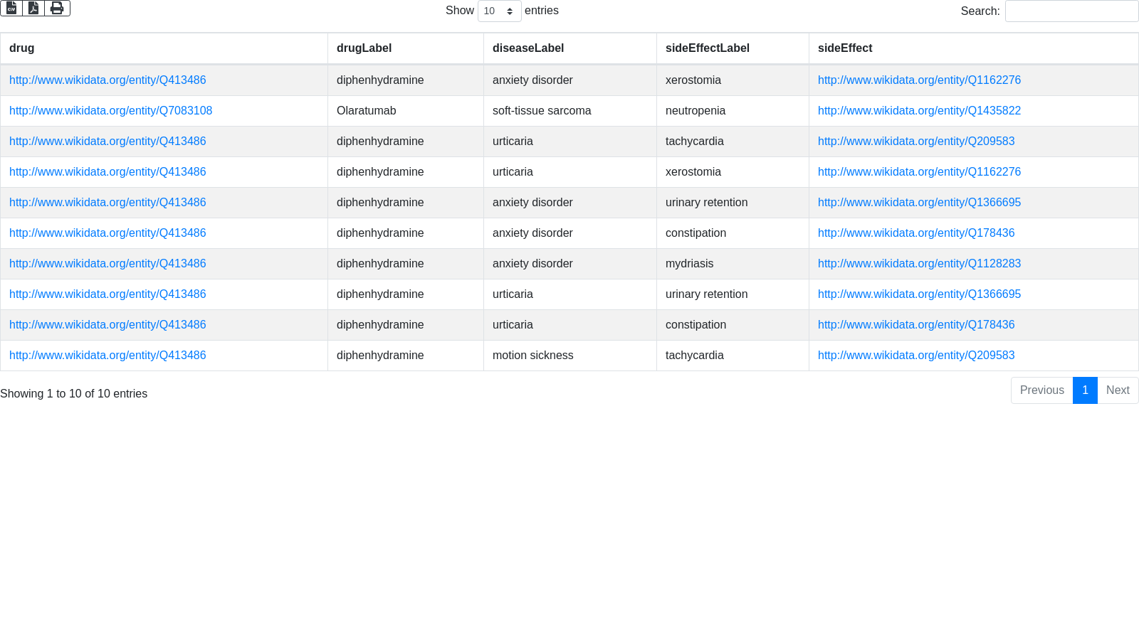
Task: Open drug link in the motion sickness row
Action: [107, 356]
